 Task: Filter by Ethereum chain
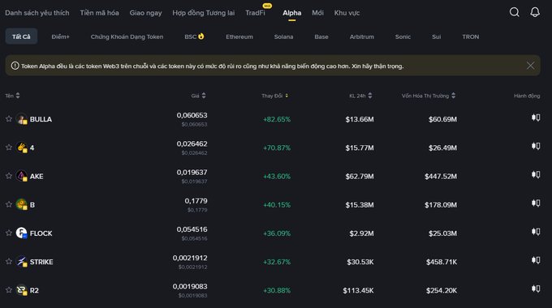pyautogui.click(x=239, y=36)
